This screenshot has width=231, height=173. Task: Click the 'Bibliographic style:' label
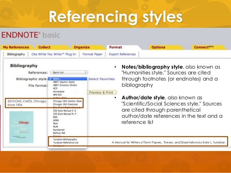[x=32, y=79]
